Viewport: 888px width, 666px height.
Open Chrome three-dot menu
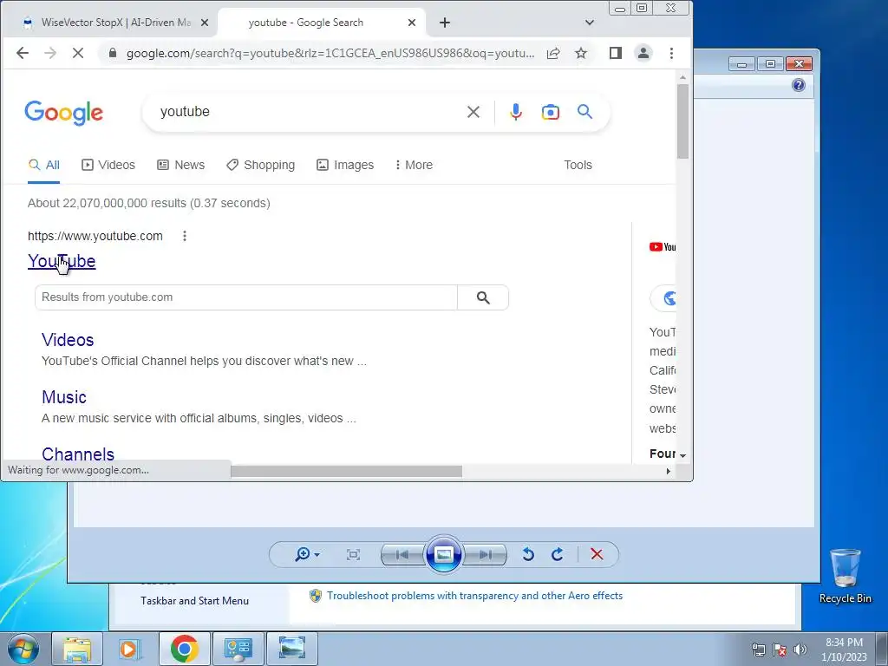[671, 53]
